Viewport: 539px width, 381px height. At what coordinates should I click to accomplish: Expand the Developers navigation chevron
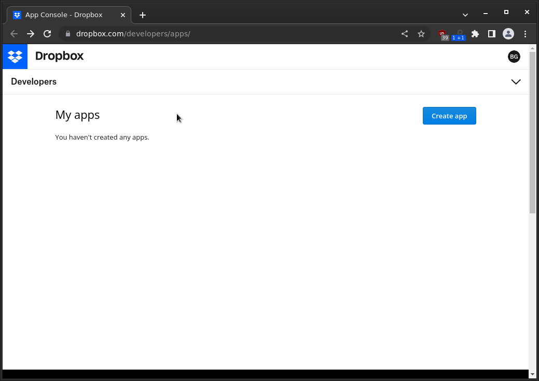click(516, 82)
